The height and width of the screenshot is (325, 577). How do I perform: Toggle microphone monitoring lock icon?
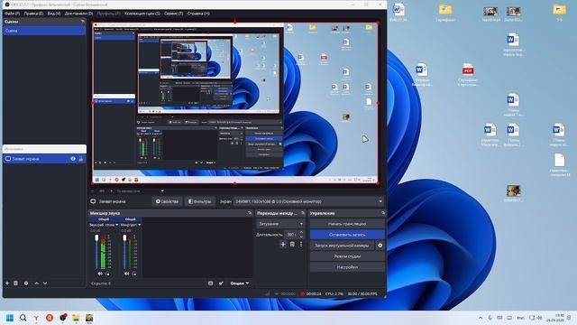(134, 274)
